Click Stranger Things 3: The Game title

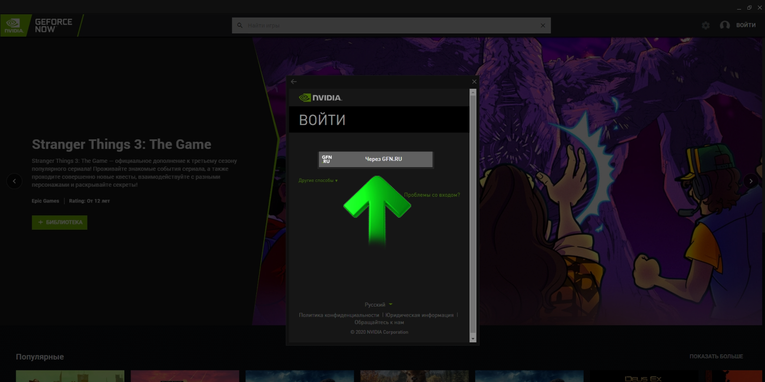click(x=121, y=144)
